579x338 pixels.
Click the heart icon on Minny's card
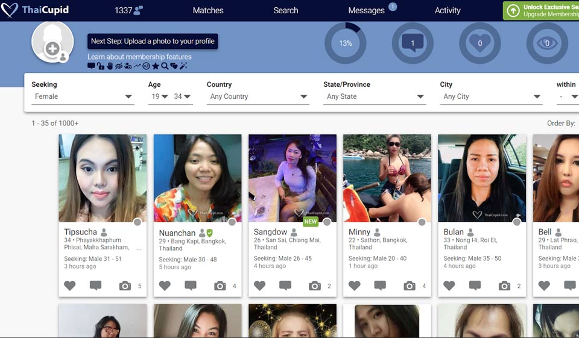coord(355,286)
